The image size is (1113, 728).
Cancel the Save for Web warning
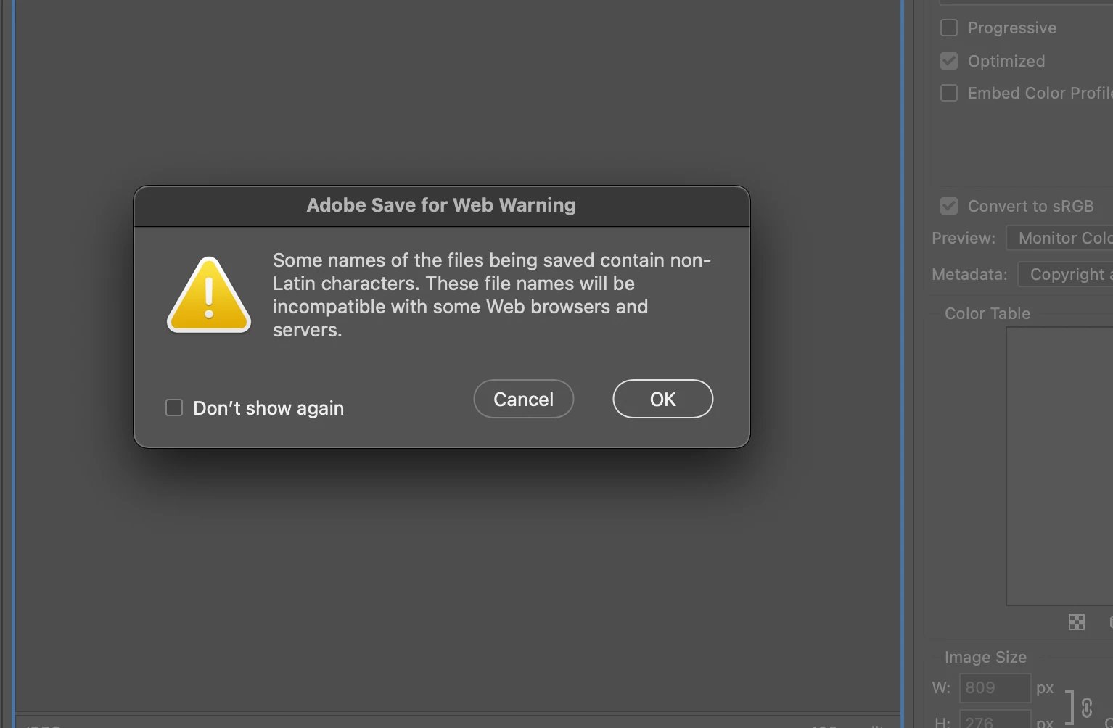click(x=523, y=399)
